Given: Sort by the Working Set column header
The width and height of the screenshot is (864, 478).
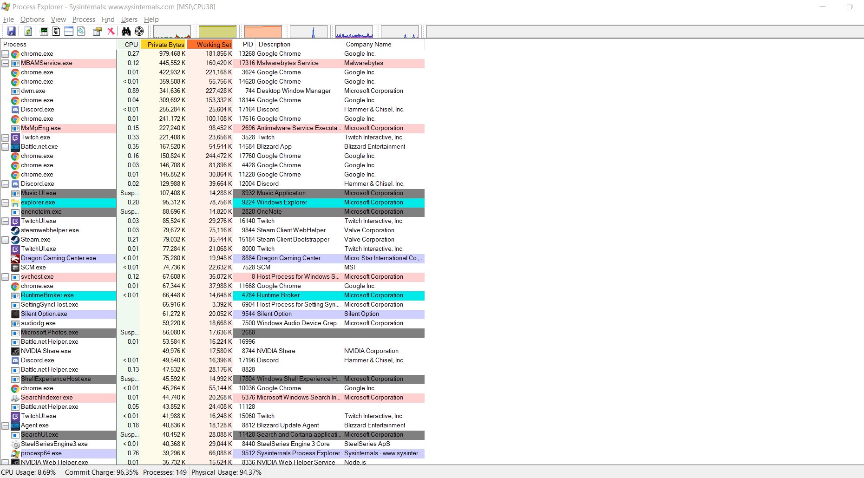Looking at the screenshot, I should coord(210,45).
